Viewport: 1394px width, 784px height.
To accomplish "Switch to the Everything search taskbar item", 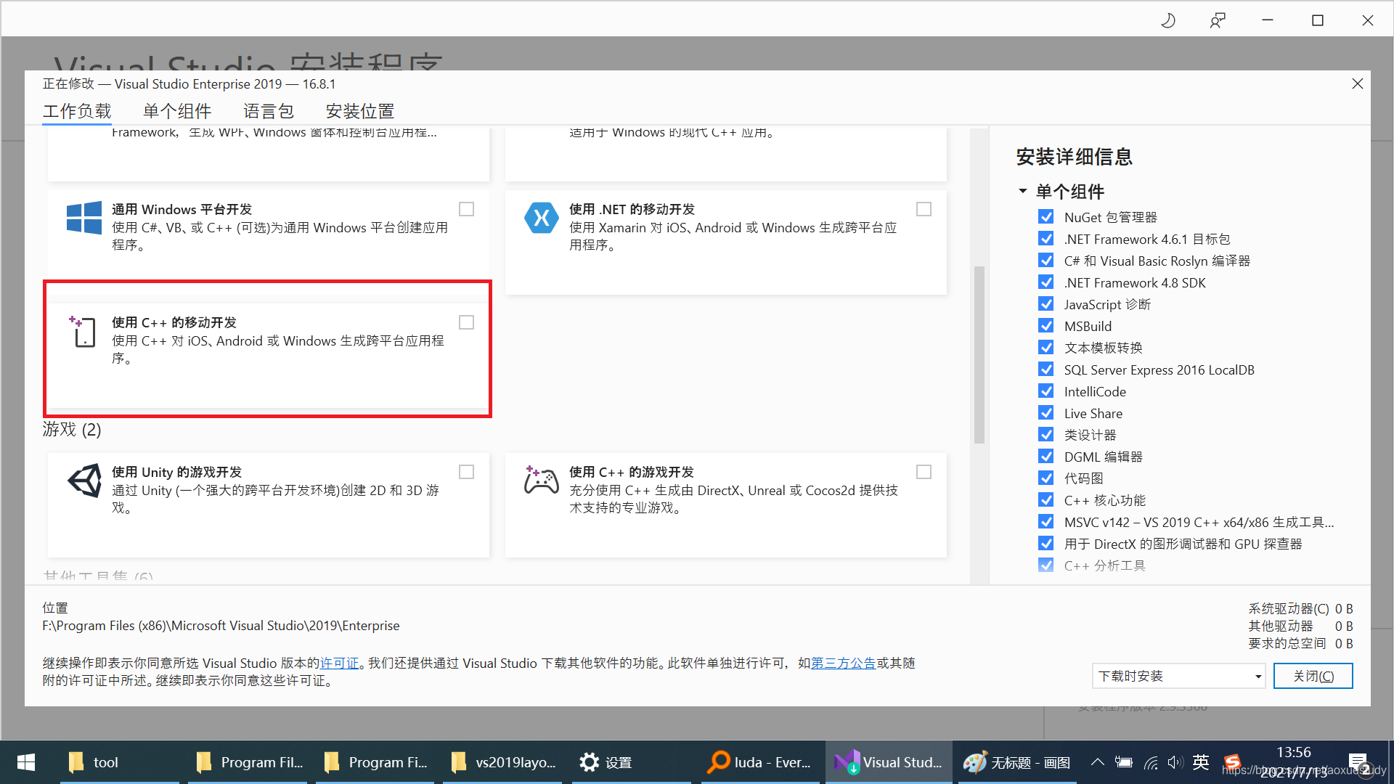I will 760,762.
